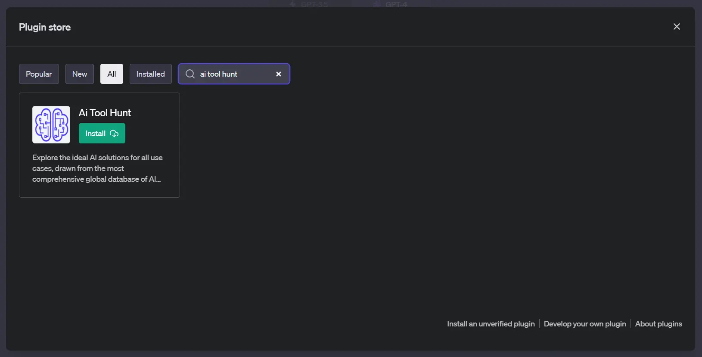Show the Installed plugins tab
Image resolution: width=702 pixels, height=357 pixels.
150,74
